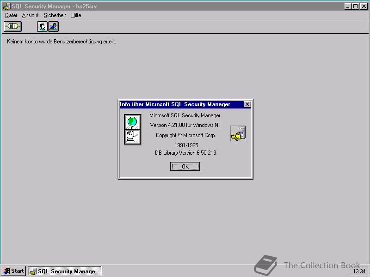
Task: Click the globe and hand icon in dialog
Action: (x=133, y=129)
